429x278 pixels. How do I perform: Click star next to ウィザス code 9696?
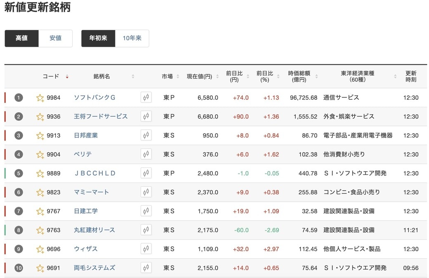(40, 249)
